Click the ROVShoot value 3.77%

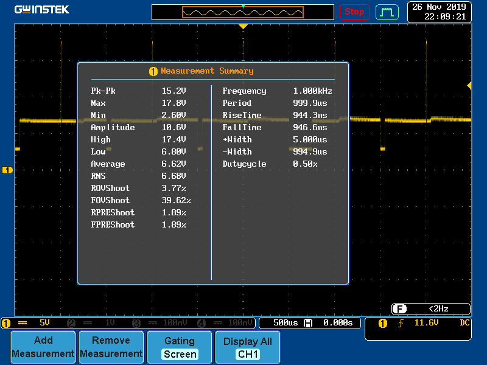tap(173, 188)
